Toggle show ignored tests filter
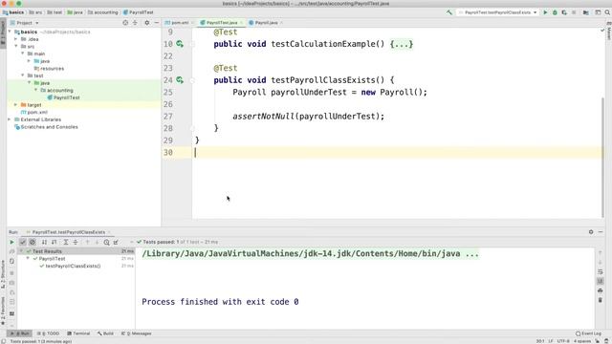This screenshot has height=344, width=612. pyautogui.click(x=33, y=242)
